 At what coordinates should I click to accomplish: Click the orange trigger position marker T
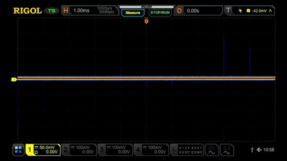tap(147, 21)
